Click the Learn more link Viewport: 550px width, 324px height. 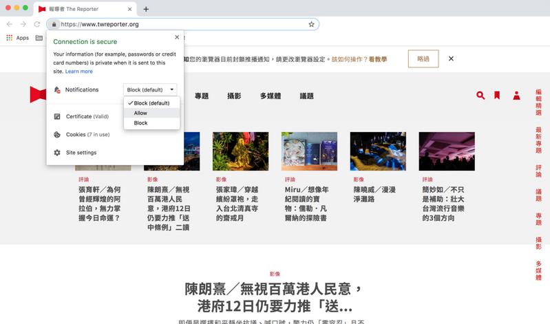point(79,71)
